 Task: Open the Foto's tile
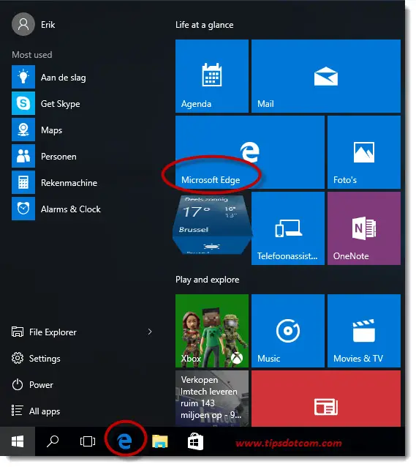point(364,152)
